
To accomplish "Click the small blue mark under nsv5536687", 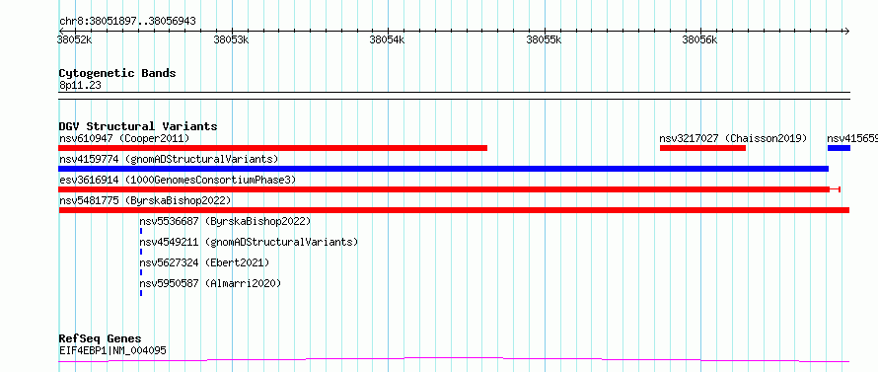I will (x=141, y=231).
